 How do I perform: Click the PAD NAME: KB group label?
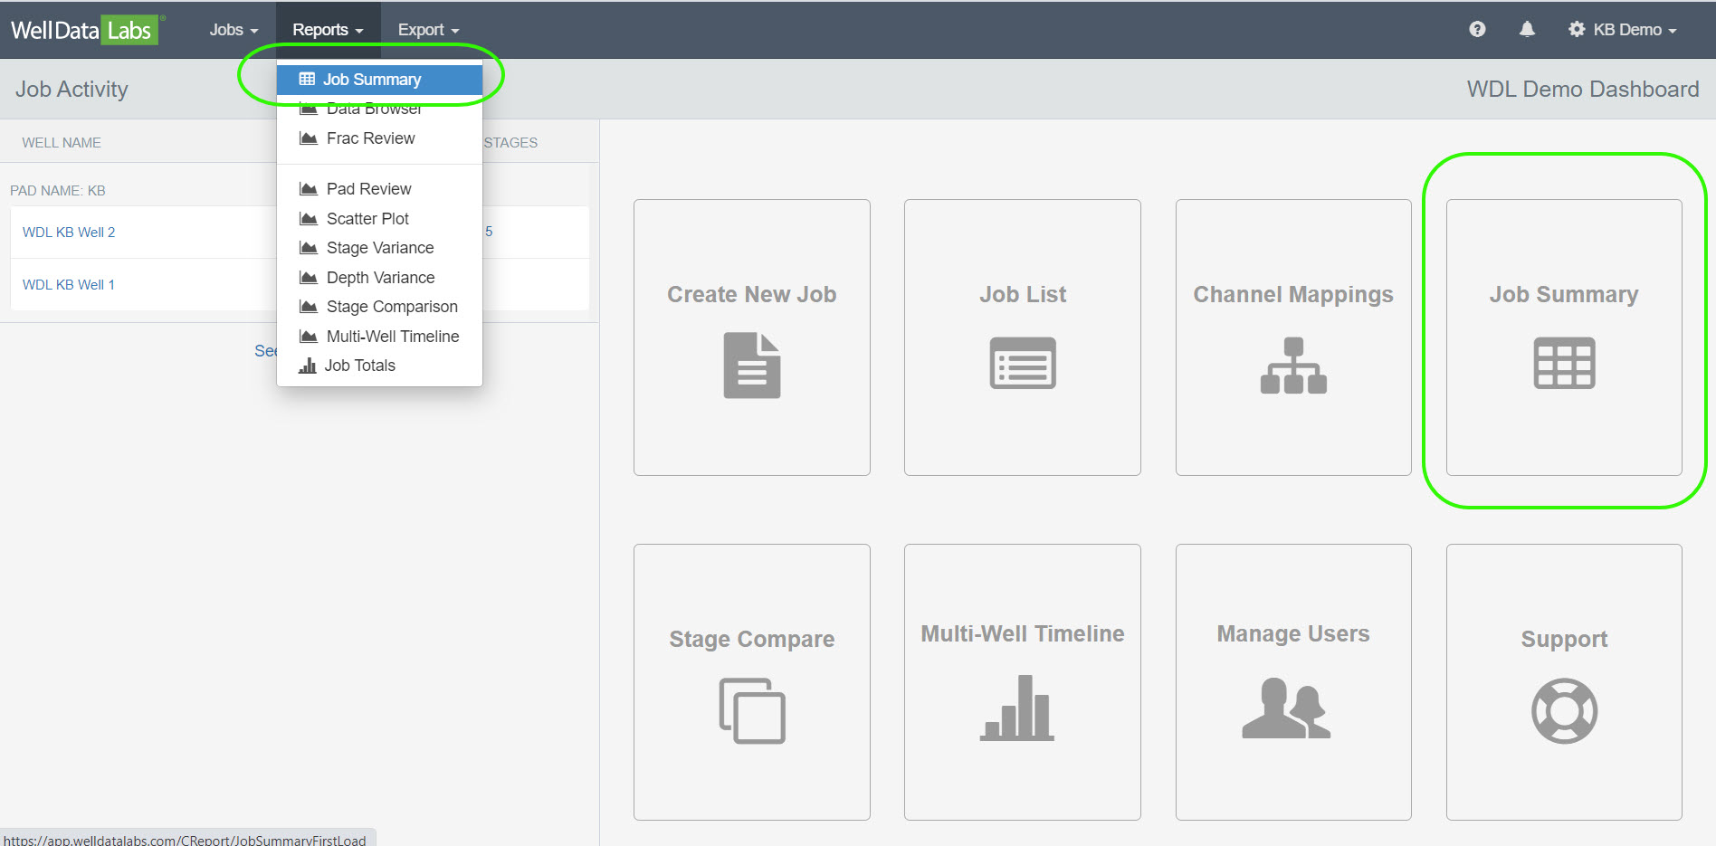(x=58, y=191)
